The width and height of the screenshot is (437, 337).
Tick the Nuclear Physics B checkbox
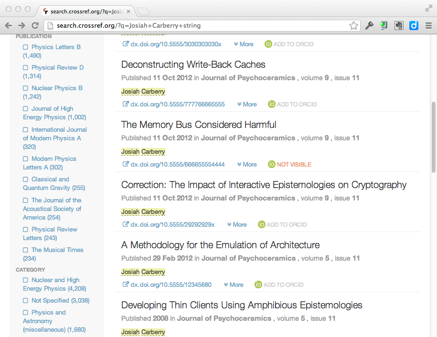pos(26,88)
